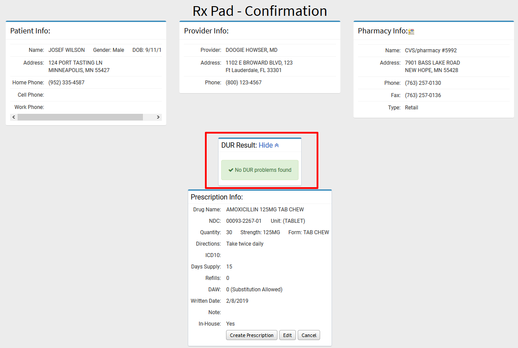
Task: Click the provider phone number (800) 123-4567
Action: pos(243,83)
